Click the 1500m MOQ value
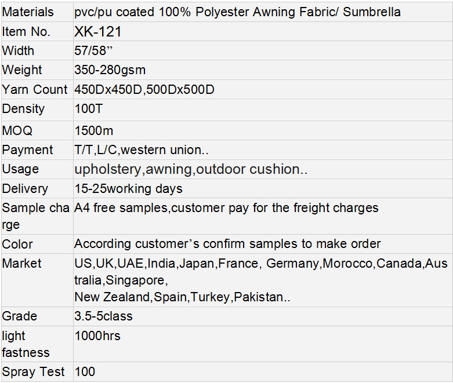The image size is (453, 383). click(x=94, y=131)
